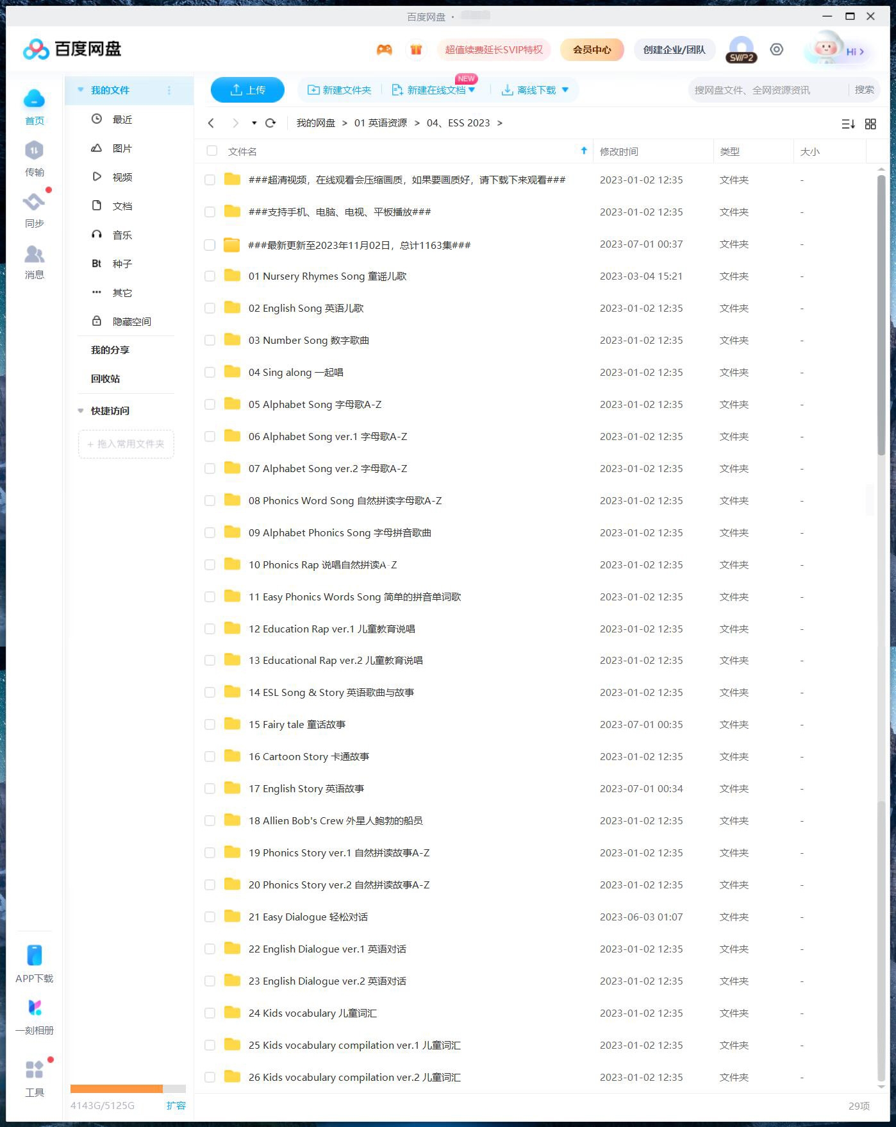896x1127 pixels.
Task: Check the box for 16 Cartoon Story 卡通故事
Action: click(210, 757)
